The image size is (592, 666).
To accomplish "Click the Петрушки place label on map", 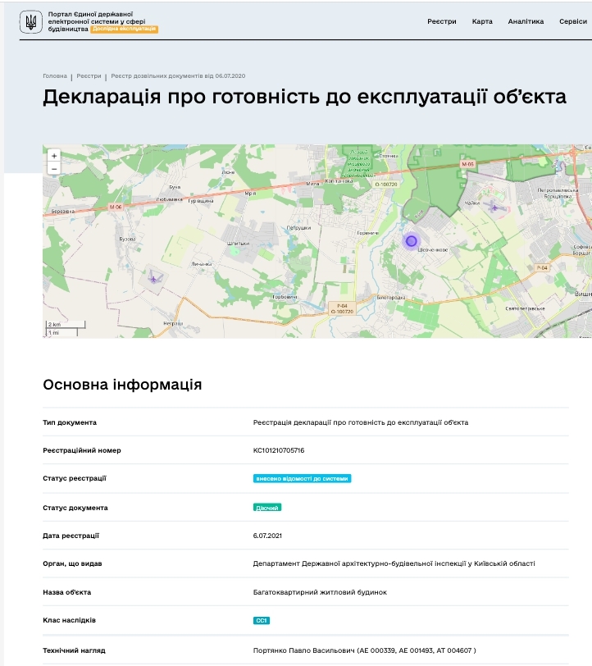I will pos(298,228).
